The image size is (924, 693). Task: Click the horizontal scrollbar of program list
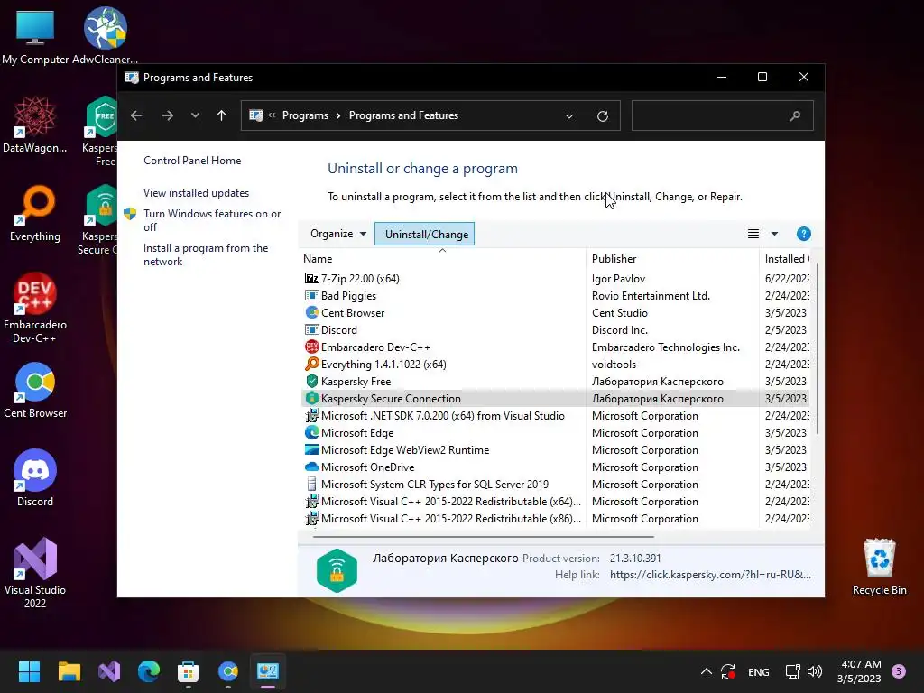484,537
